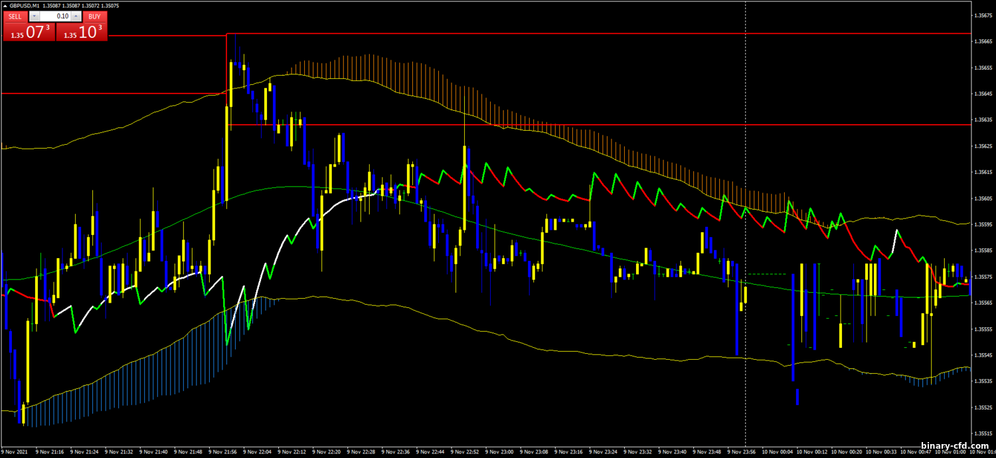Click the 9 Nov 21:16 time label
This screenshot has width=996, height=458.
pyautogui.click(x=48, y=452)
